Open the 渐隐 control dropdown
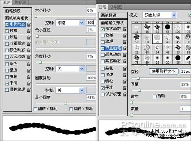 tap(70, 23)
